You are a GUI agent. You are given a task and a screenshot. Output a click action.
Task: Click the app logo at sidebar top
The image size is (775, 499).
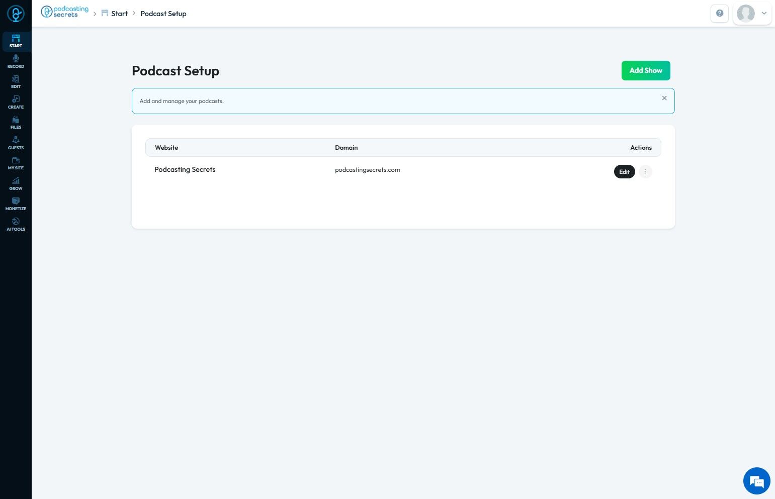tap(16, 14)
